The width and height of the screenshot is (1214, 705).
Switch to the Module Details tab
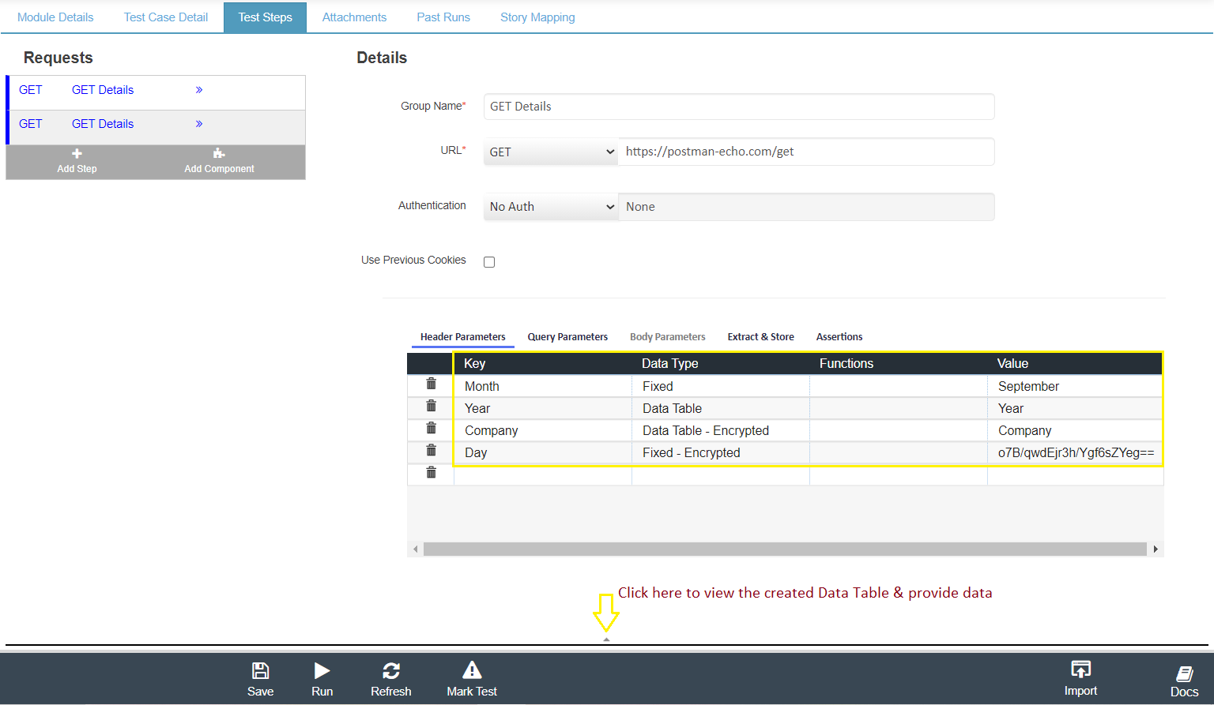tap(55, 17)
